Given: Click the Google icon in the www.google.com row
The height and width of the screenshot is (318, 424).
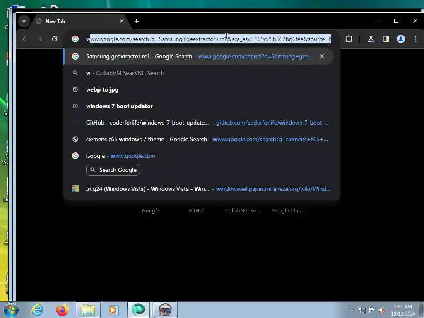Looking at the screenshot, I should (x=75, y=156).
